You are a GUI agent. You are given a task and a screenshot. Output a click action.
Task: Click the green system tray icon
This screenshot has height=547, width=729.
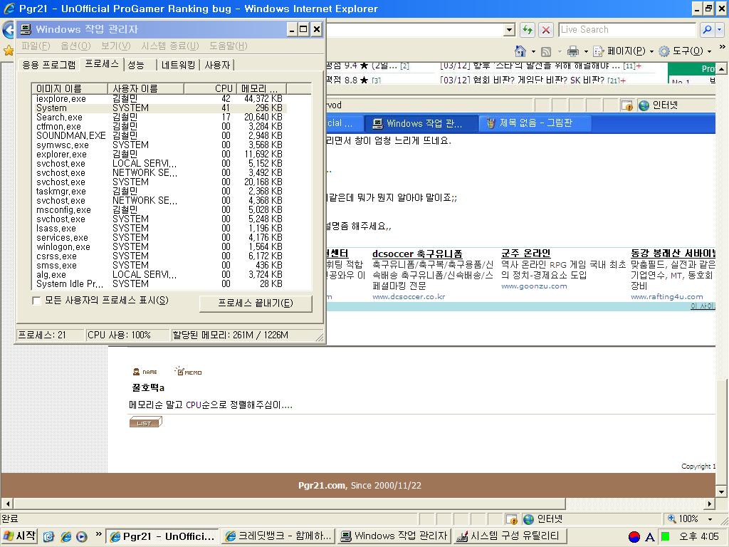(666, 537)
